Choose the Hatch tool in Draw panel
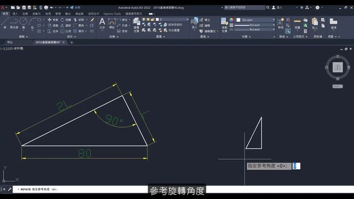 pos(39,31)
